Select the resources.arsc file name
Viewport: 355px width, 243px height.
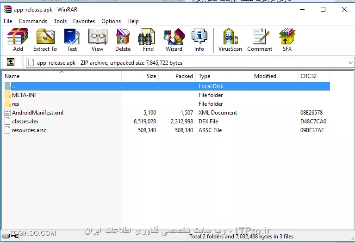point(29,130)
